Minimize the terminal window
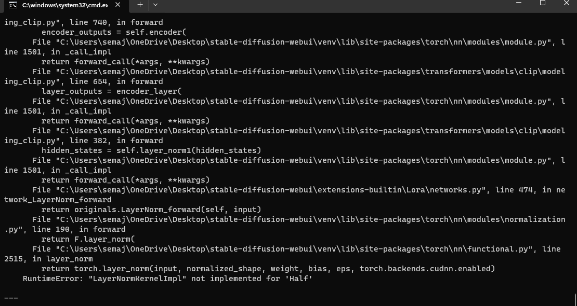577x306 pixels. [518, 3]
